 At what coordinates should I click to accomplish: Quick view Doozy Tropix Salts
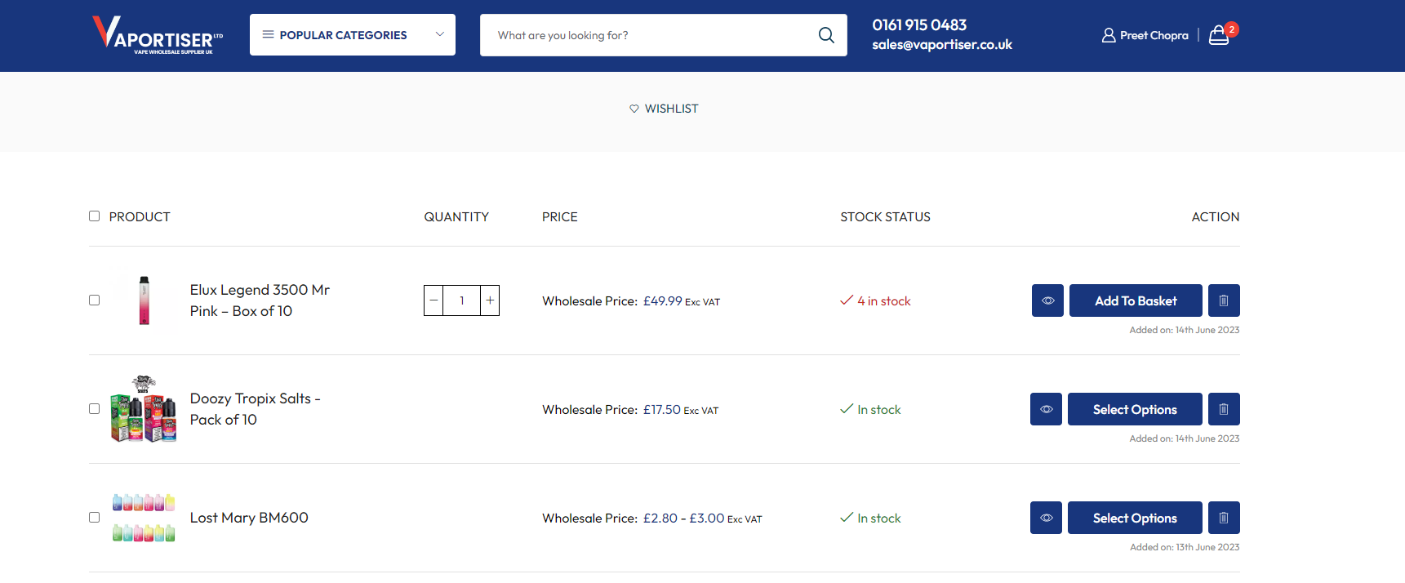tap(1046, 409)
